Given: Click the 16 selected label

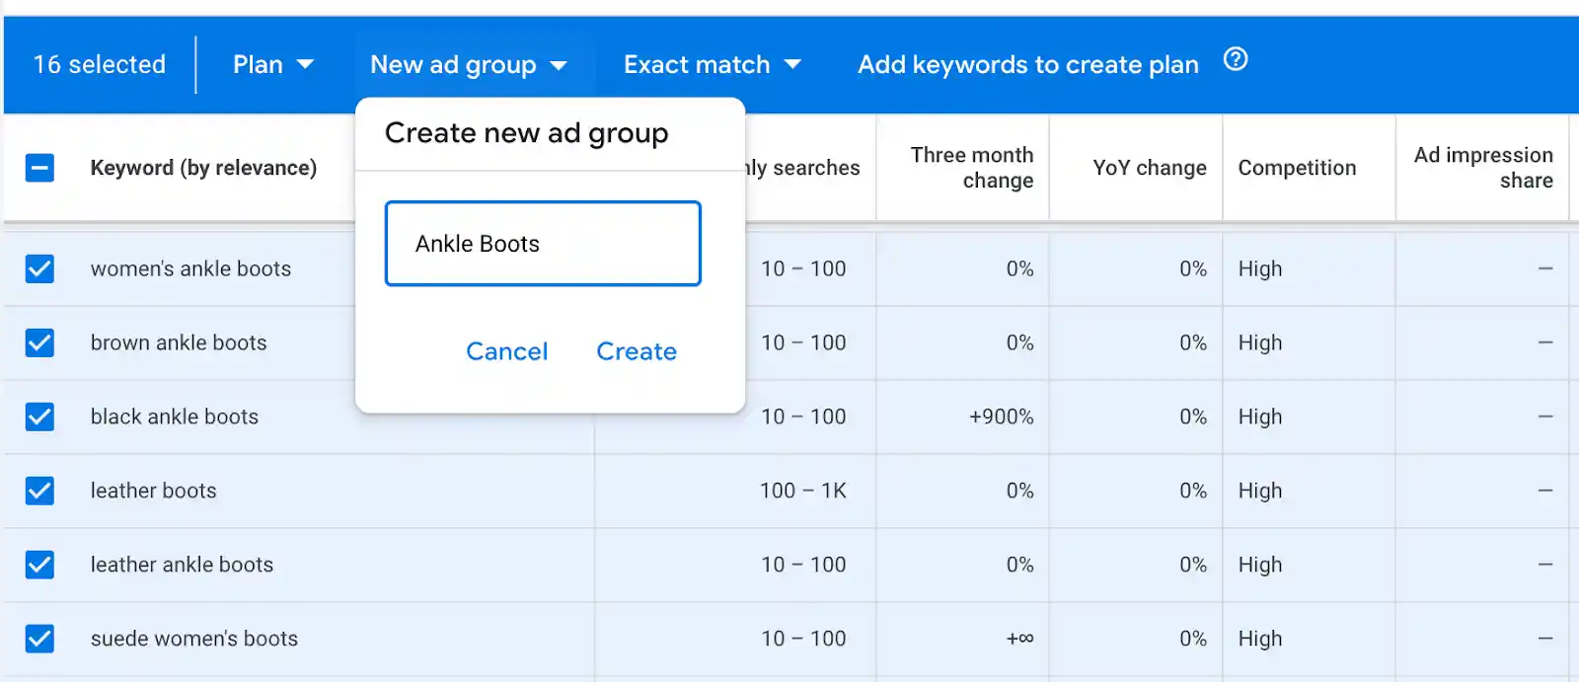Looking at the screenshot, I should pos(100,65).
